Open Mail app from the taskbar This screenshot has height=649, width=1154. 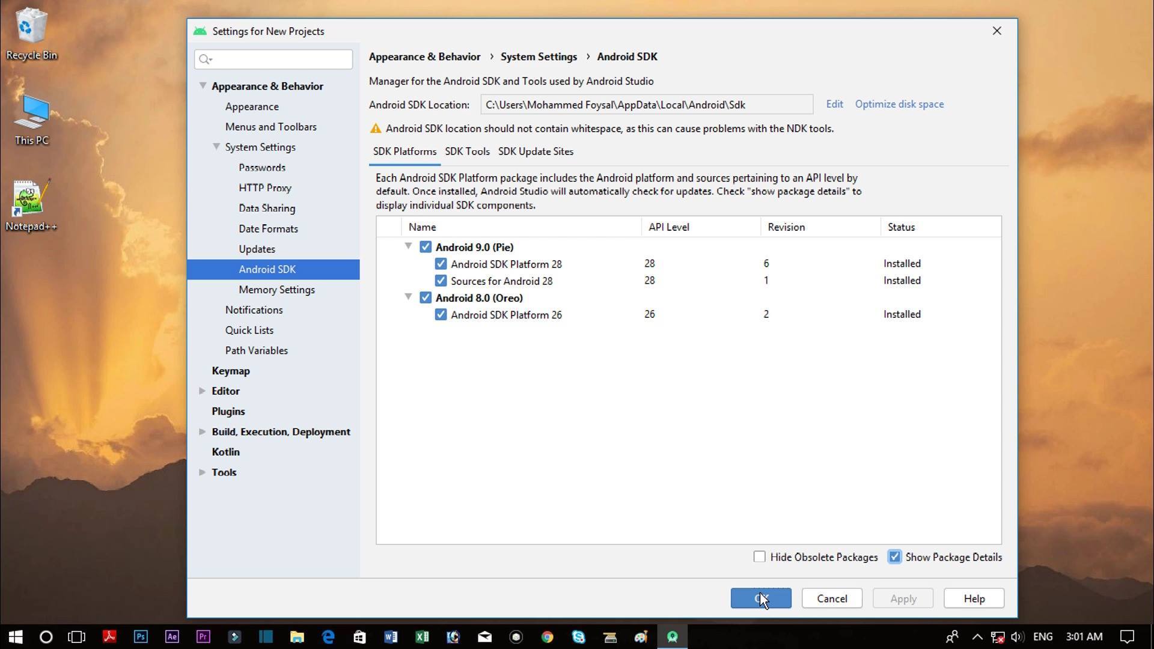[x=484, y=636]
